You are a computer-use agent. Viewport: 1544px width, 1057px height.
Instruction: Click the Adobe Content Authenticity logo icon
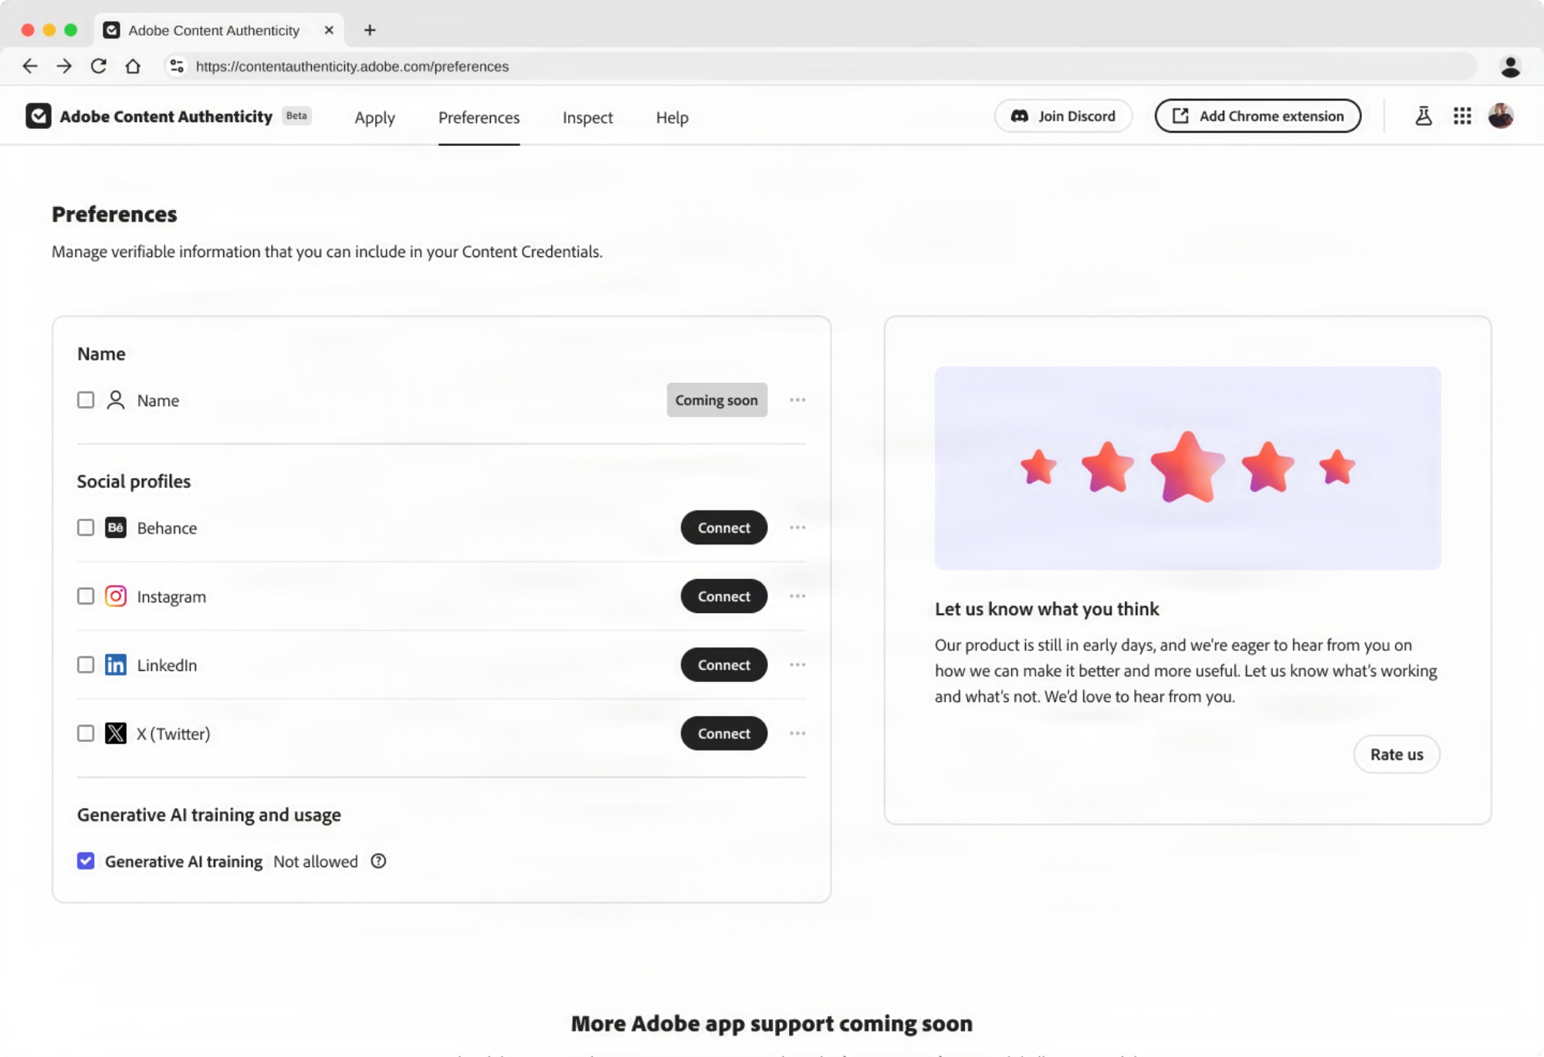38,116
